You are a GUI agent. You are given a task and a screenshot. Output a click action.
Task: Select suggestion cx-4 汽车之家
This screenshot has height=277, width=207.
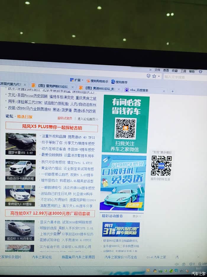156,257
